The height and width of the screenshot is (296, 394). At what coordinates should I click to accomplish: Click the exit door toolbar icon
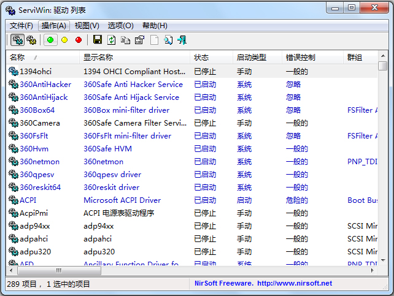(182, 40)
